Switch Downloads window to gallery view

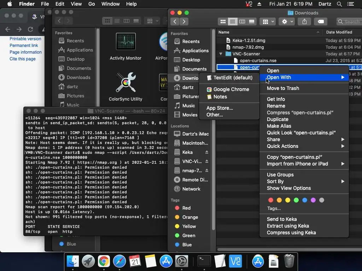[x=252, y=22]
